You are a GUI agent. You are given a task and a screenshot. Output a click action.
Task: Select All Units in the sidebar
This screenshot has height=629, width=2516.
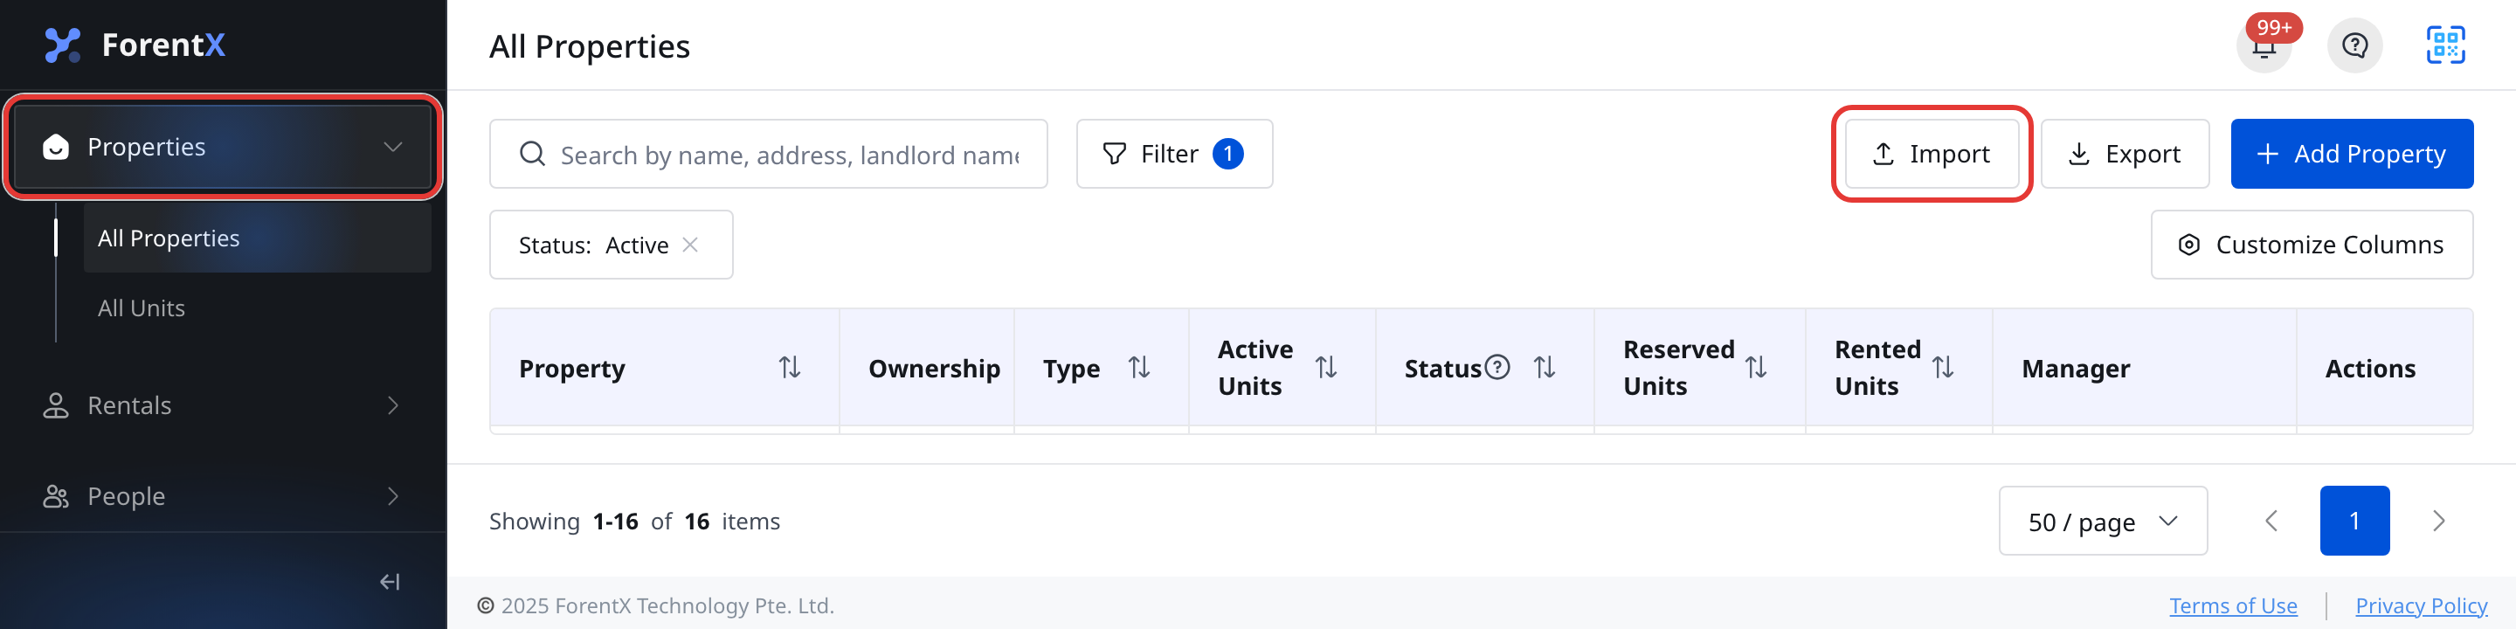257,308
